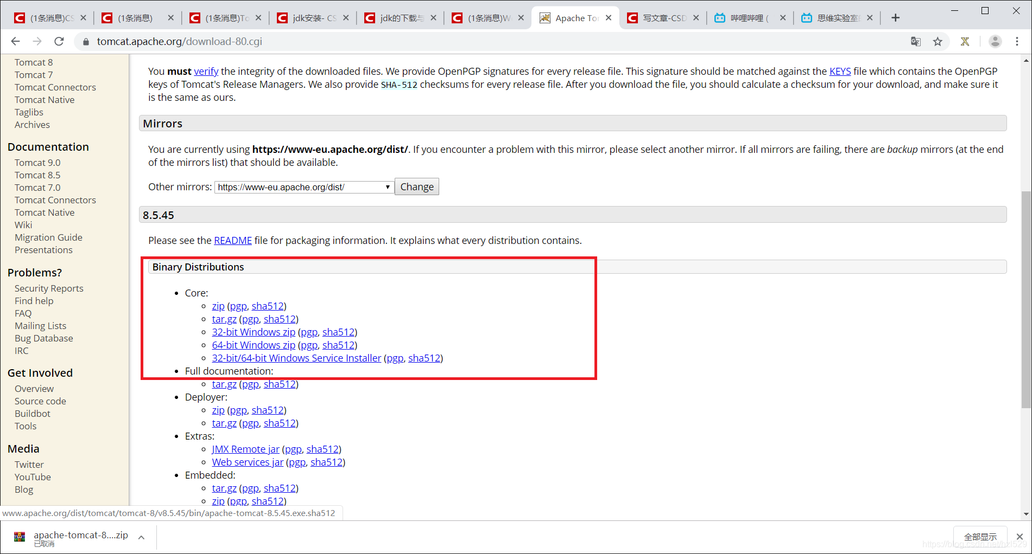Download the 32-bit Windows zip
Screen dimensions: 1032x554
coord(254,332)
